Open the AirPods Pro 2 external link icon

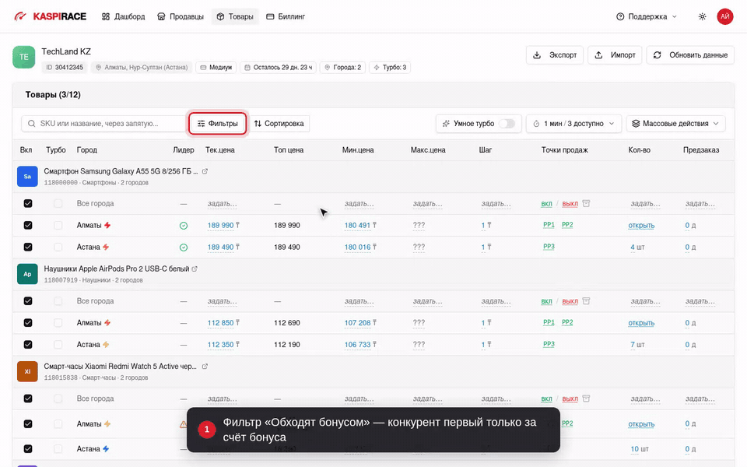195,269
